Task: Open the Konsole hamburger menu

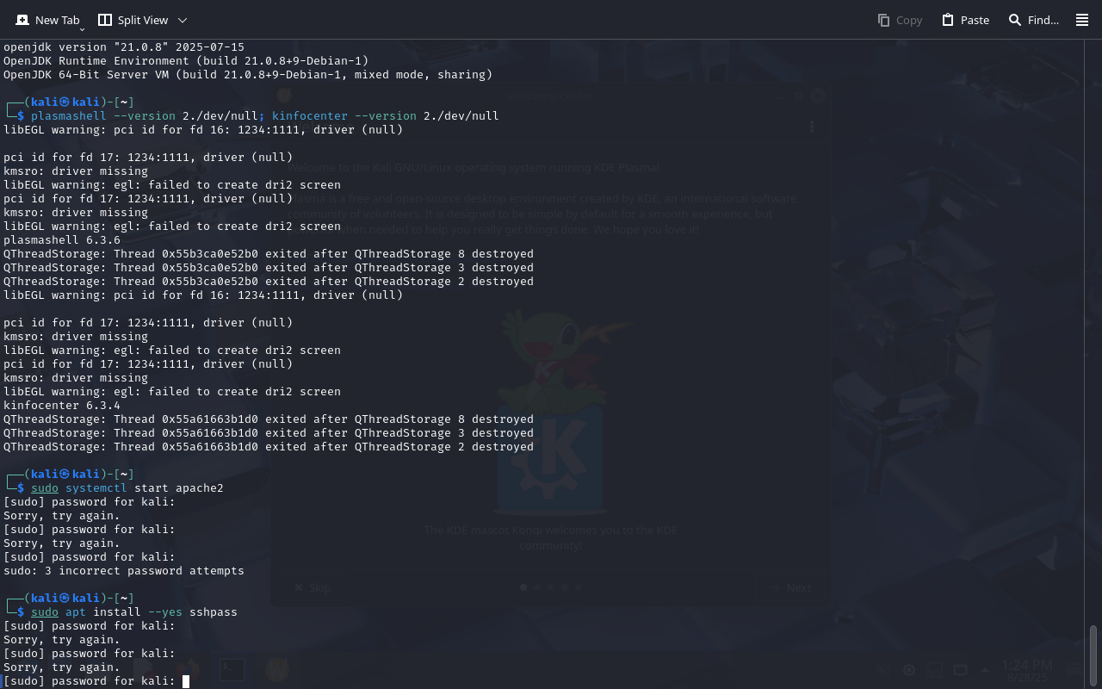Action: pos(1082,20)
